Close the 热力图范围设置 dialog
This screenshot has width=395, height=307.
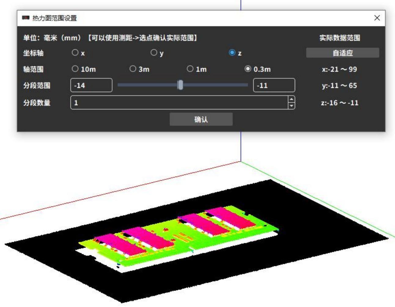tap(377, 18)
